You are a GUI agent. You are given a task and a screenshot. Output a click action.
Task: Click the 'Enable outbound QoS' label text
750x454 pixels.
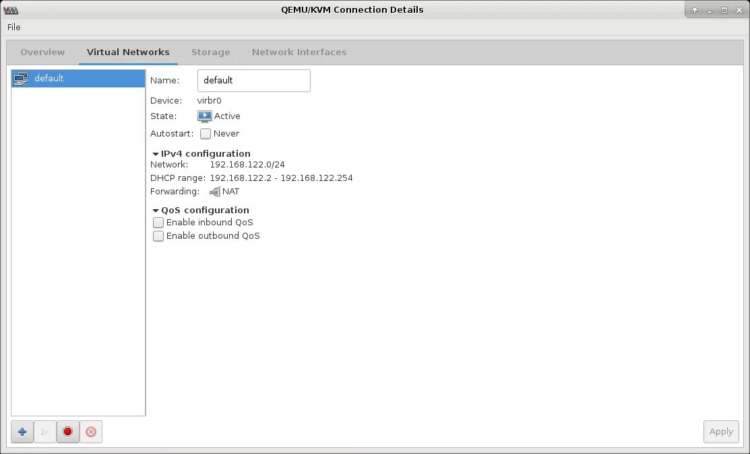click(x=213, y=236)
